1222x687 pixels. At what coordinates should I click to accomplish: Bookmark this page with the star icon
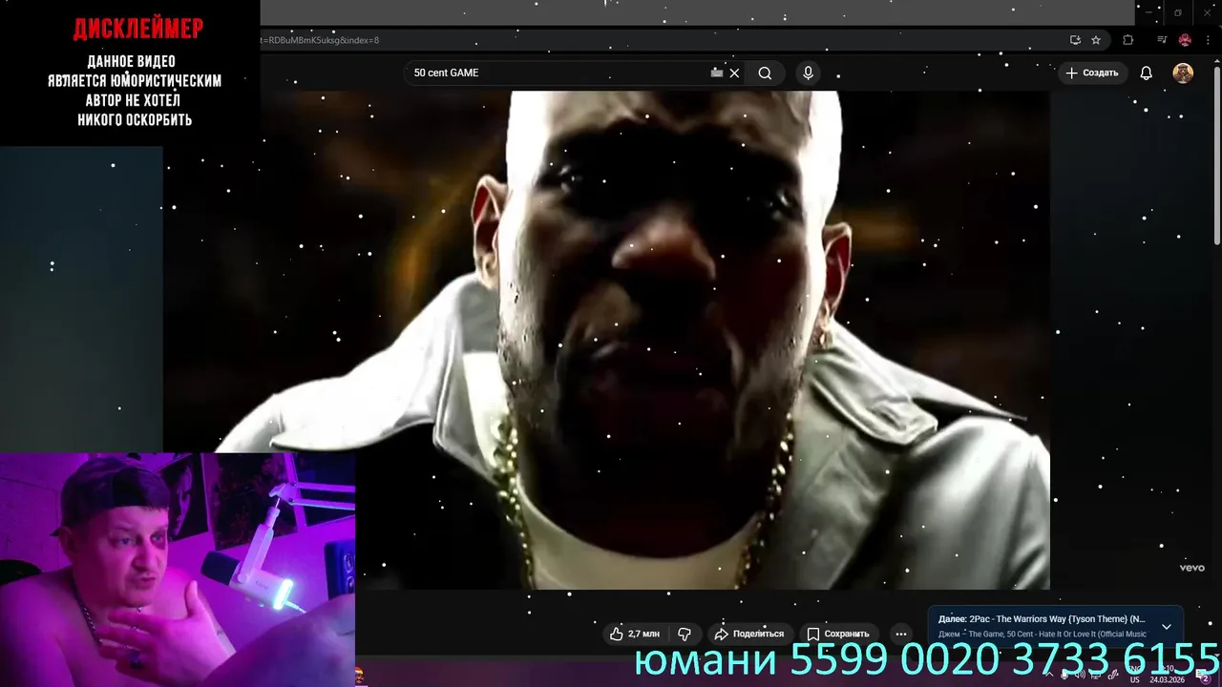coord(1096,40)
